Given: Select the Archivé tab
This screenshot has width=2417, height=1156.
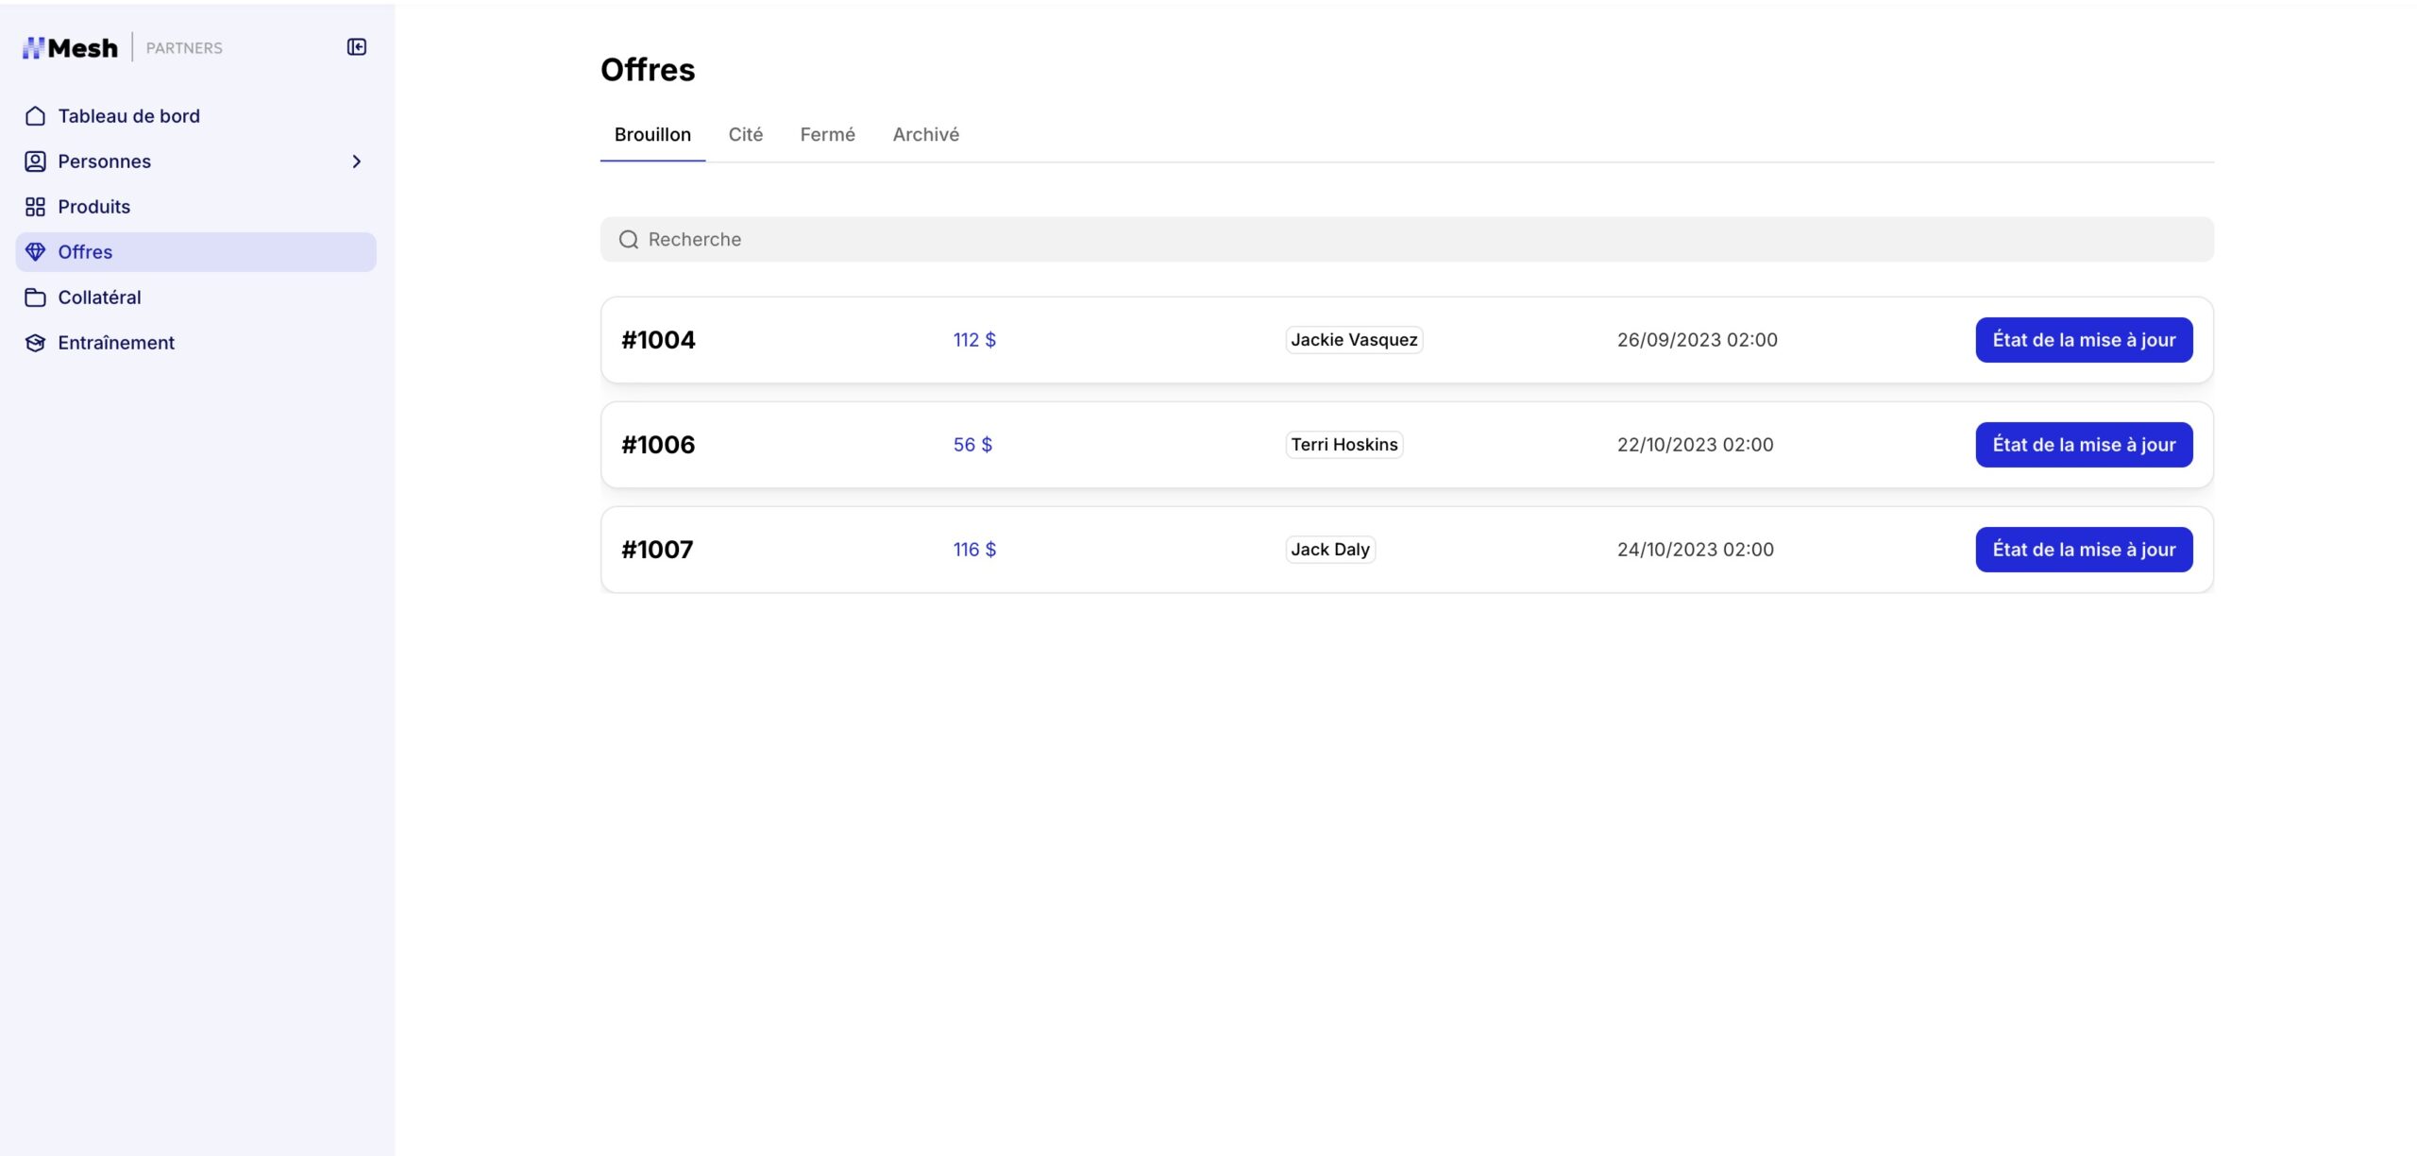Looking at the screenshot, I should [x=925, y=135].
